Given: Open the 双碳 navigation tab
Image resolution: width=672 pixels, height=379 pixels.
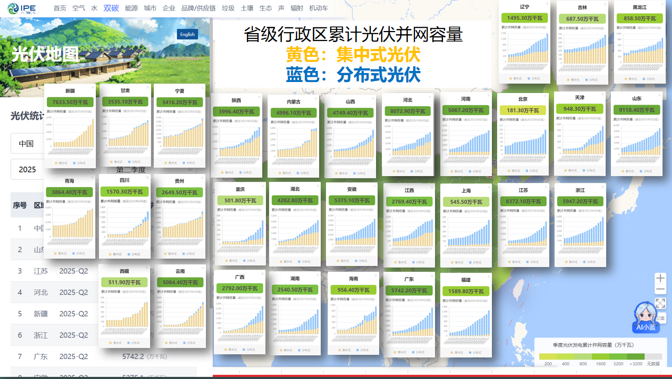Looking at the screenshot, I should click(111, 8).
